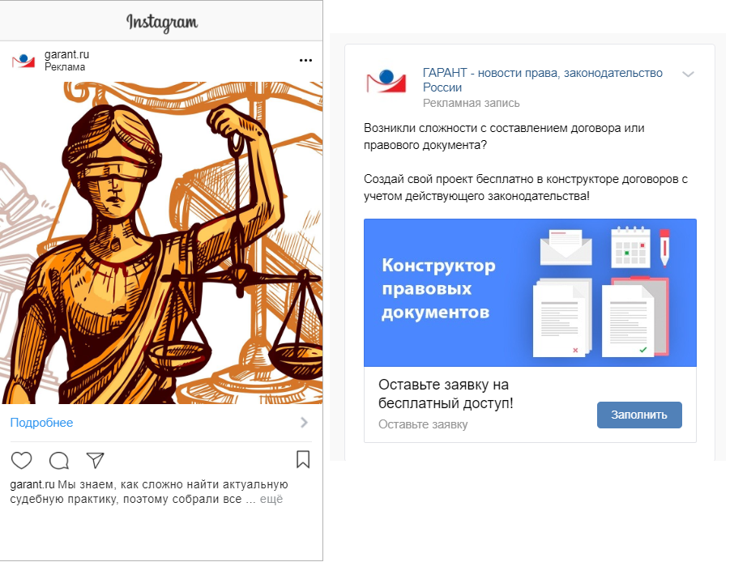Viewport: 747px width, 562px height.
Task: Expand caption with ещё link
Action: click(x=271, y=499)
